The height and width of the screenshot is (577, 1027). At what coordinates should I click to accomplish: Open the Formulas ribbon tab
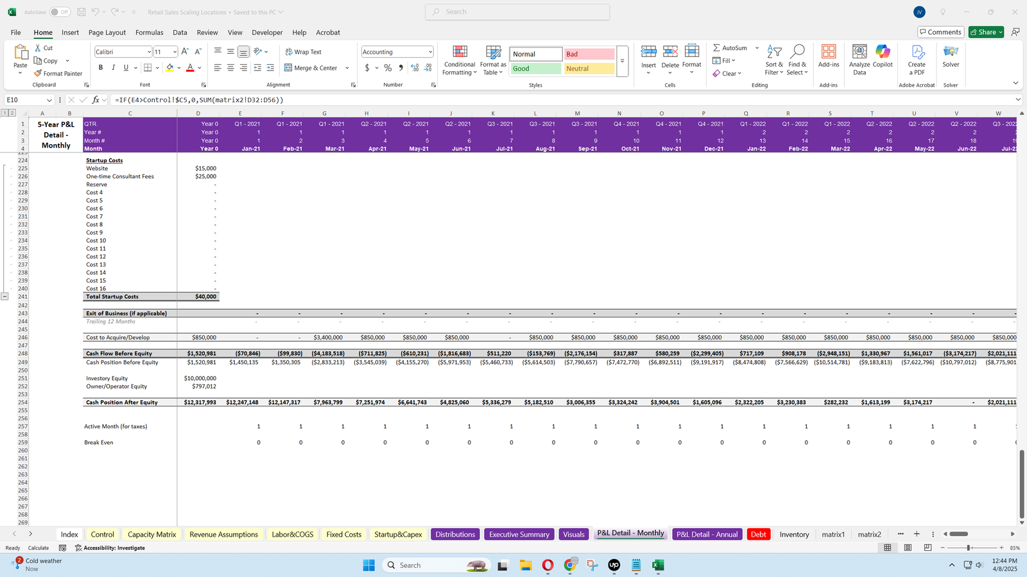click(x=149, y=32)
